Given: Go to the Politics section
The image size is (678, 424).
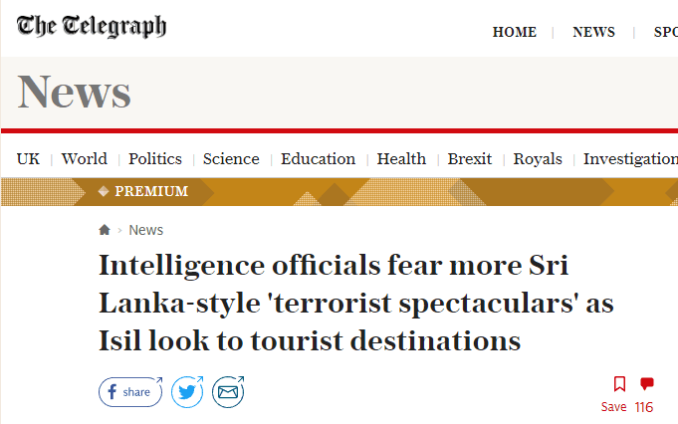Looking at the screenshot, I should tap(154, 159).
